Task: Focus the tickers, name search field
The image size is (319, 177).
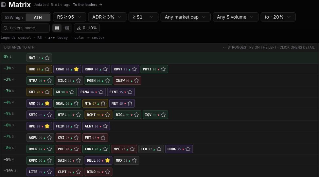Action: coord(25,28)
